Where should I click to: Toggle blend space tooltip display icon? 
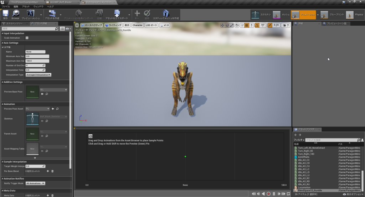[x=91, y=136]
